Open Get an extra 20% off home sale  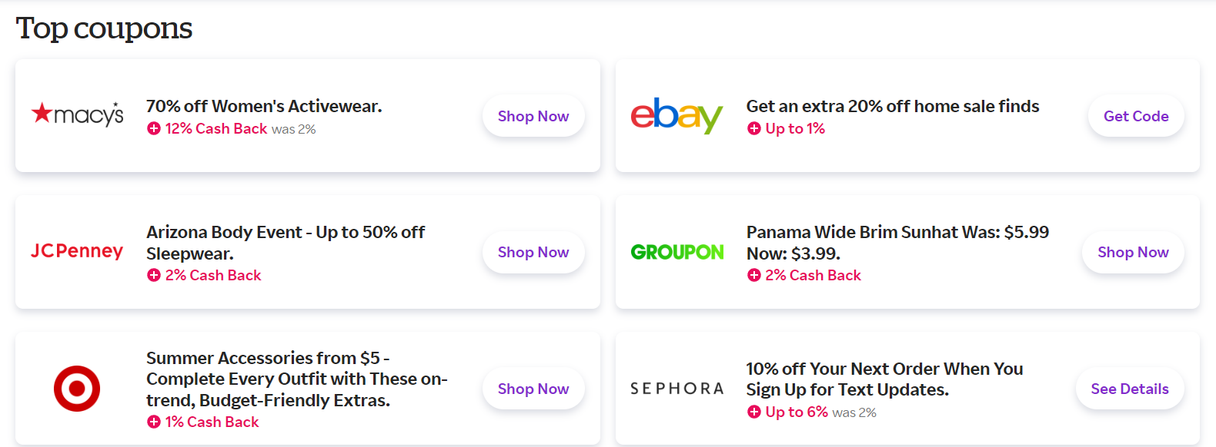(x=893, y=106)
